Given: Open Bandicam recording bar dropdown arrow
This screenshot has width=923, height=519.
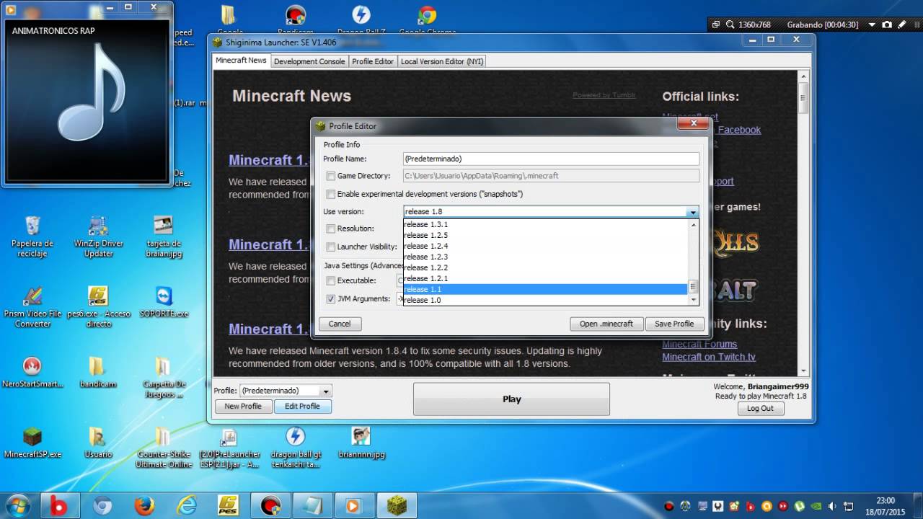Looking at the screenshot, I should [872, 25].
